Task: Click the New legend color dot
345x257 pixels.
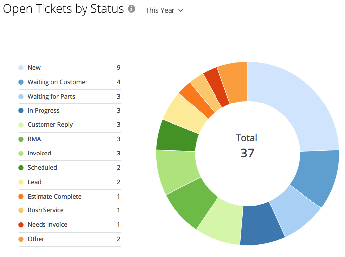Action: (21, 68)
